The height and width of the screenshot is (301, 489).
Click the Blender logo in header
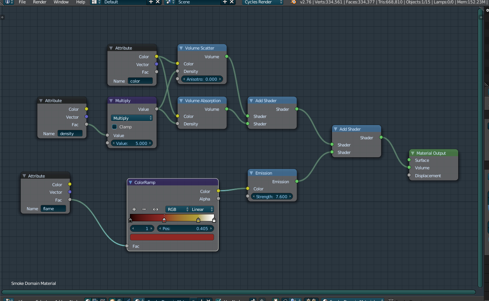[293, 2]
